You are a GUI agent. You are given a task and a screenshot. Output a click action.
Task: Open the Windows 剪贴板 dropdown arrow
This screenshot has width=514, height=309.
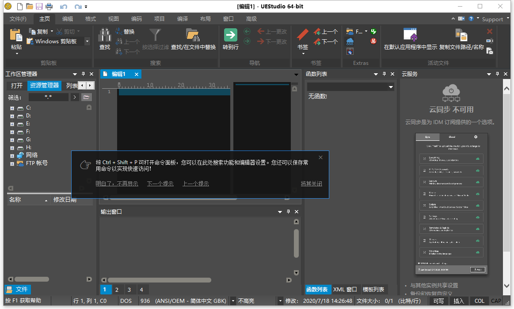pos(87,41)
